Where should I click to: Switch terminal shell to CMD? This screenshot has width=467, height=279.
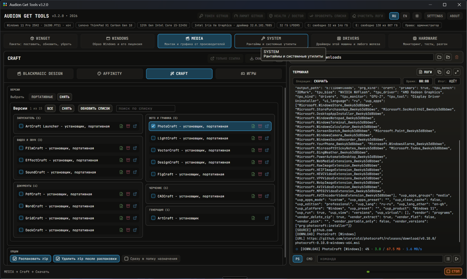coord(309,259)
